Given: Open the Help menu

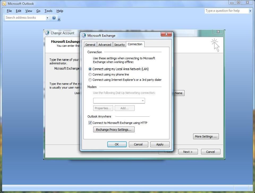Looking at the screenshot, I should pos(60,11).
